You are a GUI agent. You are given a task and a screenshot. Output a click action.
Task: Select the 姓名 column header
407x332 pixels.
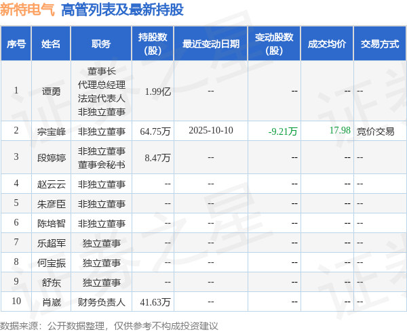coord(51,43)
